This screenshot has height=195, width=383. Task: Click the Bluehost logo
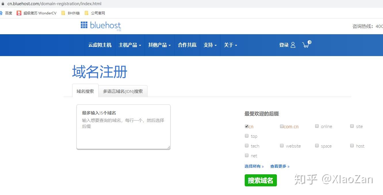(101, 26)
